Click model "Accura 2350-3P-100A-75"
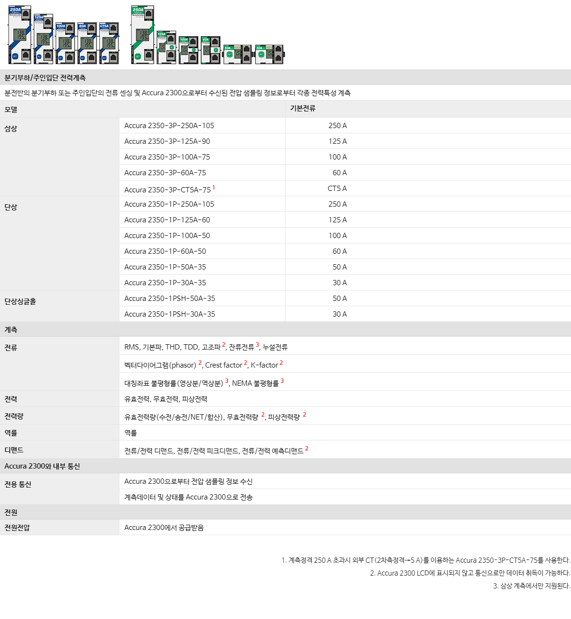Image resolution: width=571 pixels, height=619 pixels. point(167,157)
